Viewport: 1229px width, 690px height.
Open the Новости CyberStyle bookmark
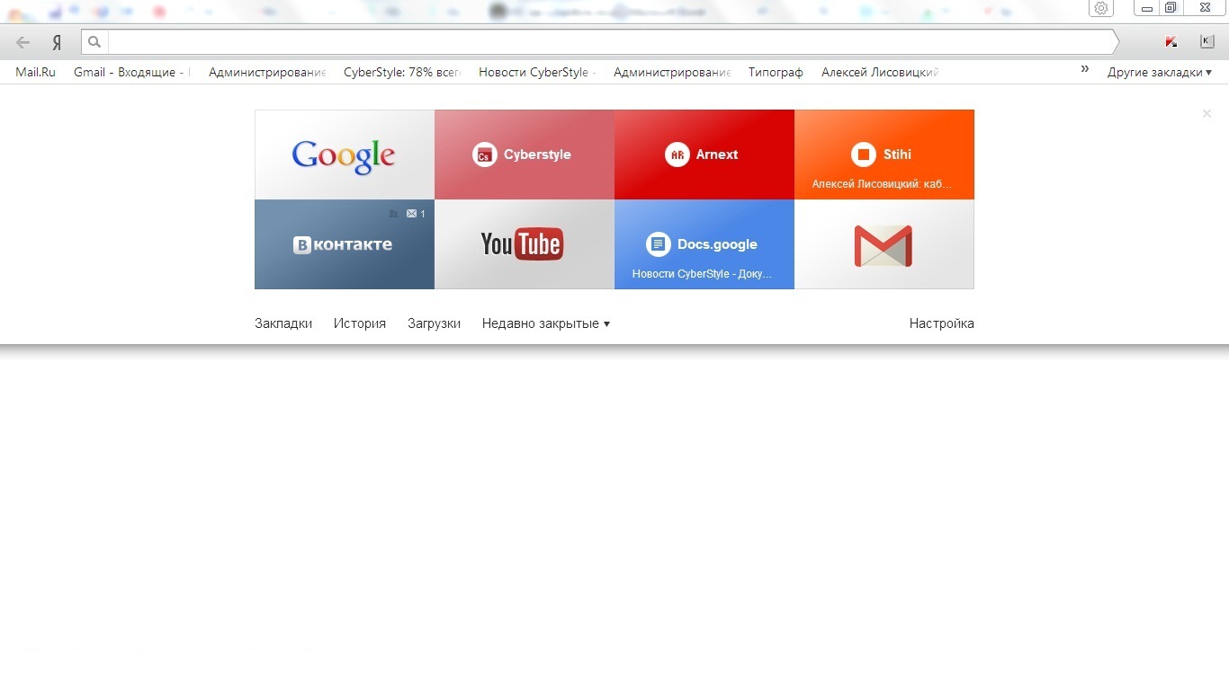pyautogui.click(x=537, y=72)
